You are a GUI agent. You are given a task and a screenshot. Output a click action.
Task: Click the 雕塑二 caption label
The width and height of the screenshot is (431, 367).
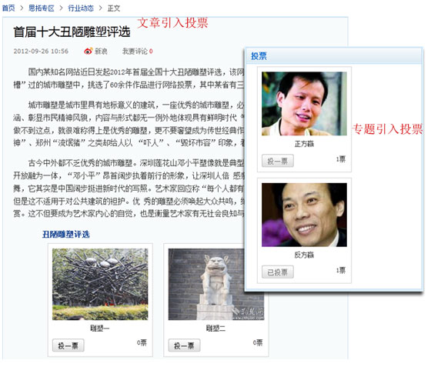[215, 329]
